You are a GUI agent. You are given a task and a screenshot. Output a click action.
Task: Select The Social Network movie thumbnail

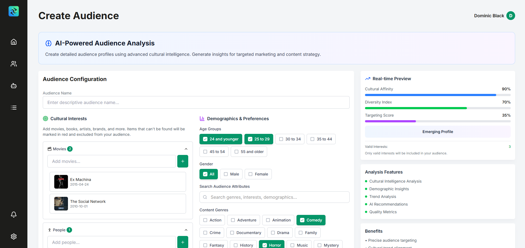pos(61,204)
